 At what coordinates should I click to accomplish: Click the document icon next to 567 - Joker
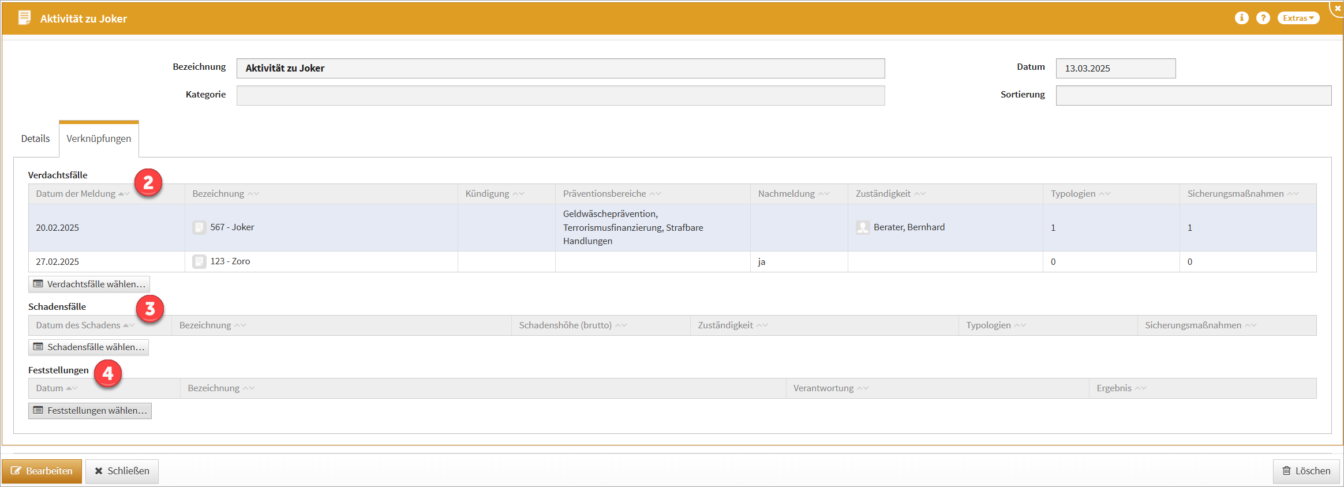point(199,227)
